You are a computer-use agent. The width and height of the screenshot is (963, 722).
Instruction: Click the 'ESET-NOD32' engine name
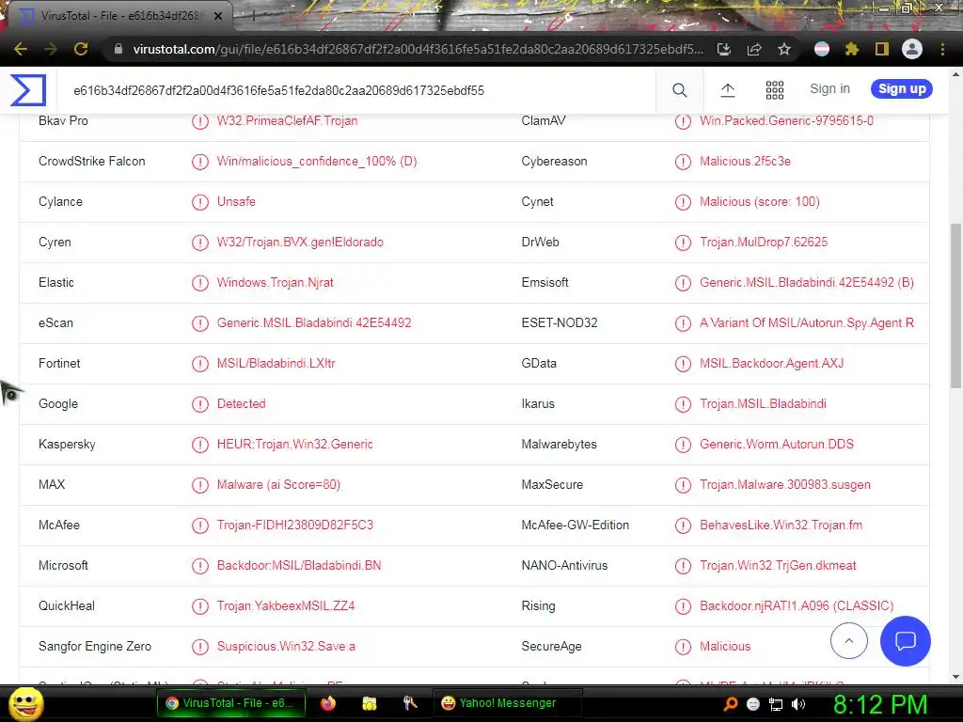click(x=560, y=323)
